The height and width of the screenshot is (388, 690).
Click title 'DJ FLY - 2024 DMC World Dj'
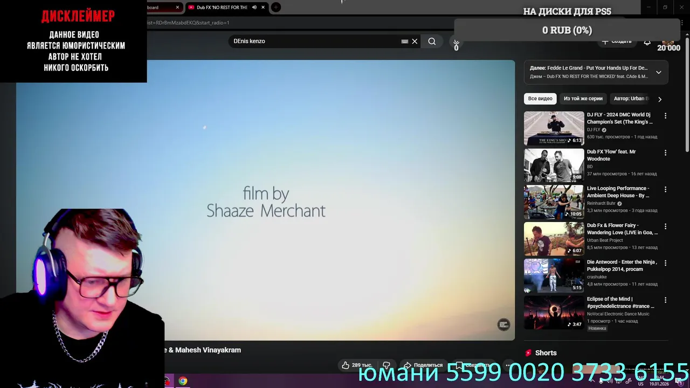point(620,118)
